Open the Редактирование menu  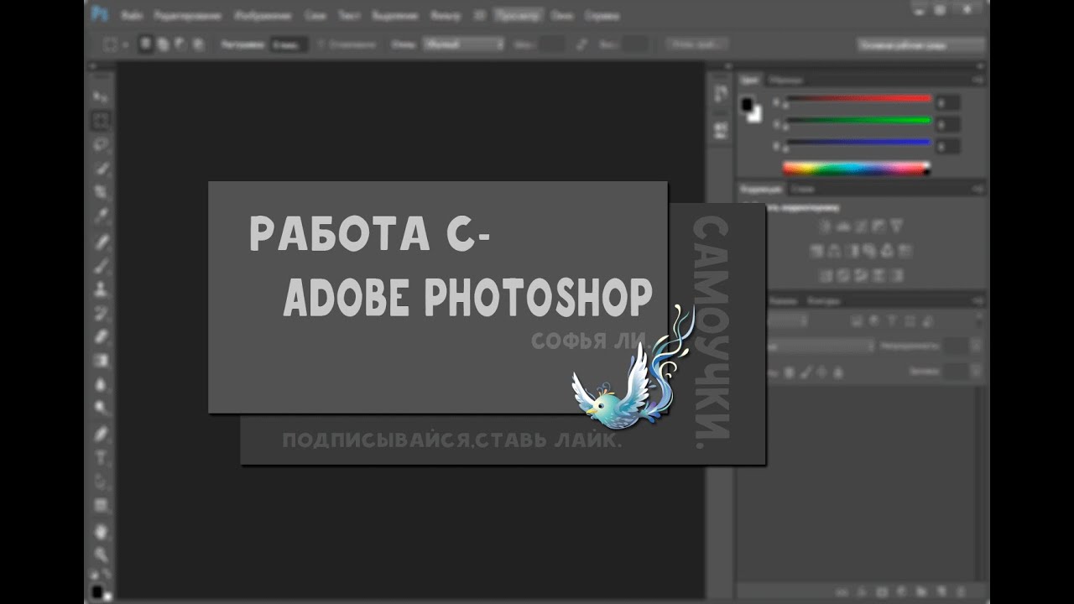coord(188,15)
